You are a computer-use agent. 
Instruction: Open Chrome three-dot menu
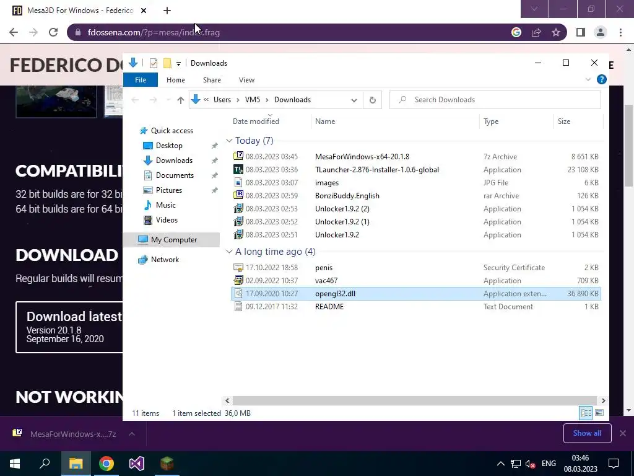pos(620,32)
